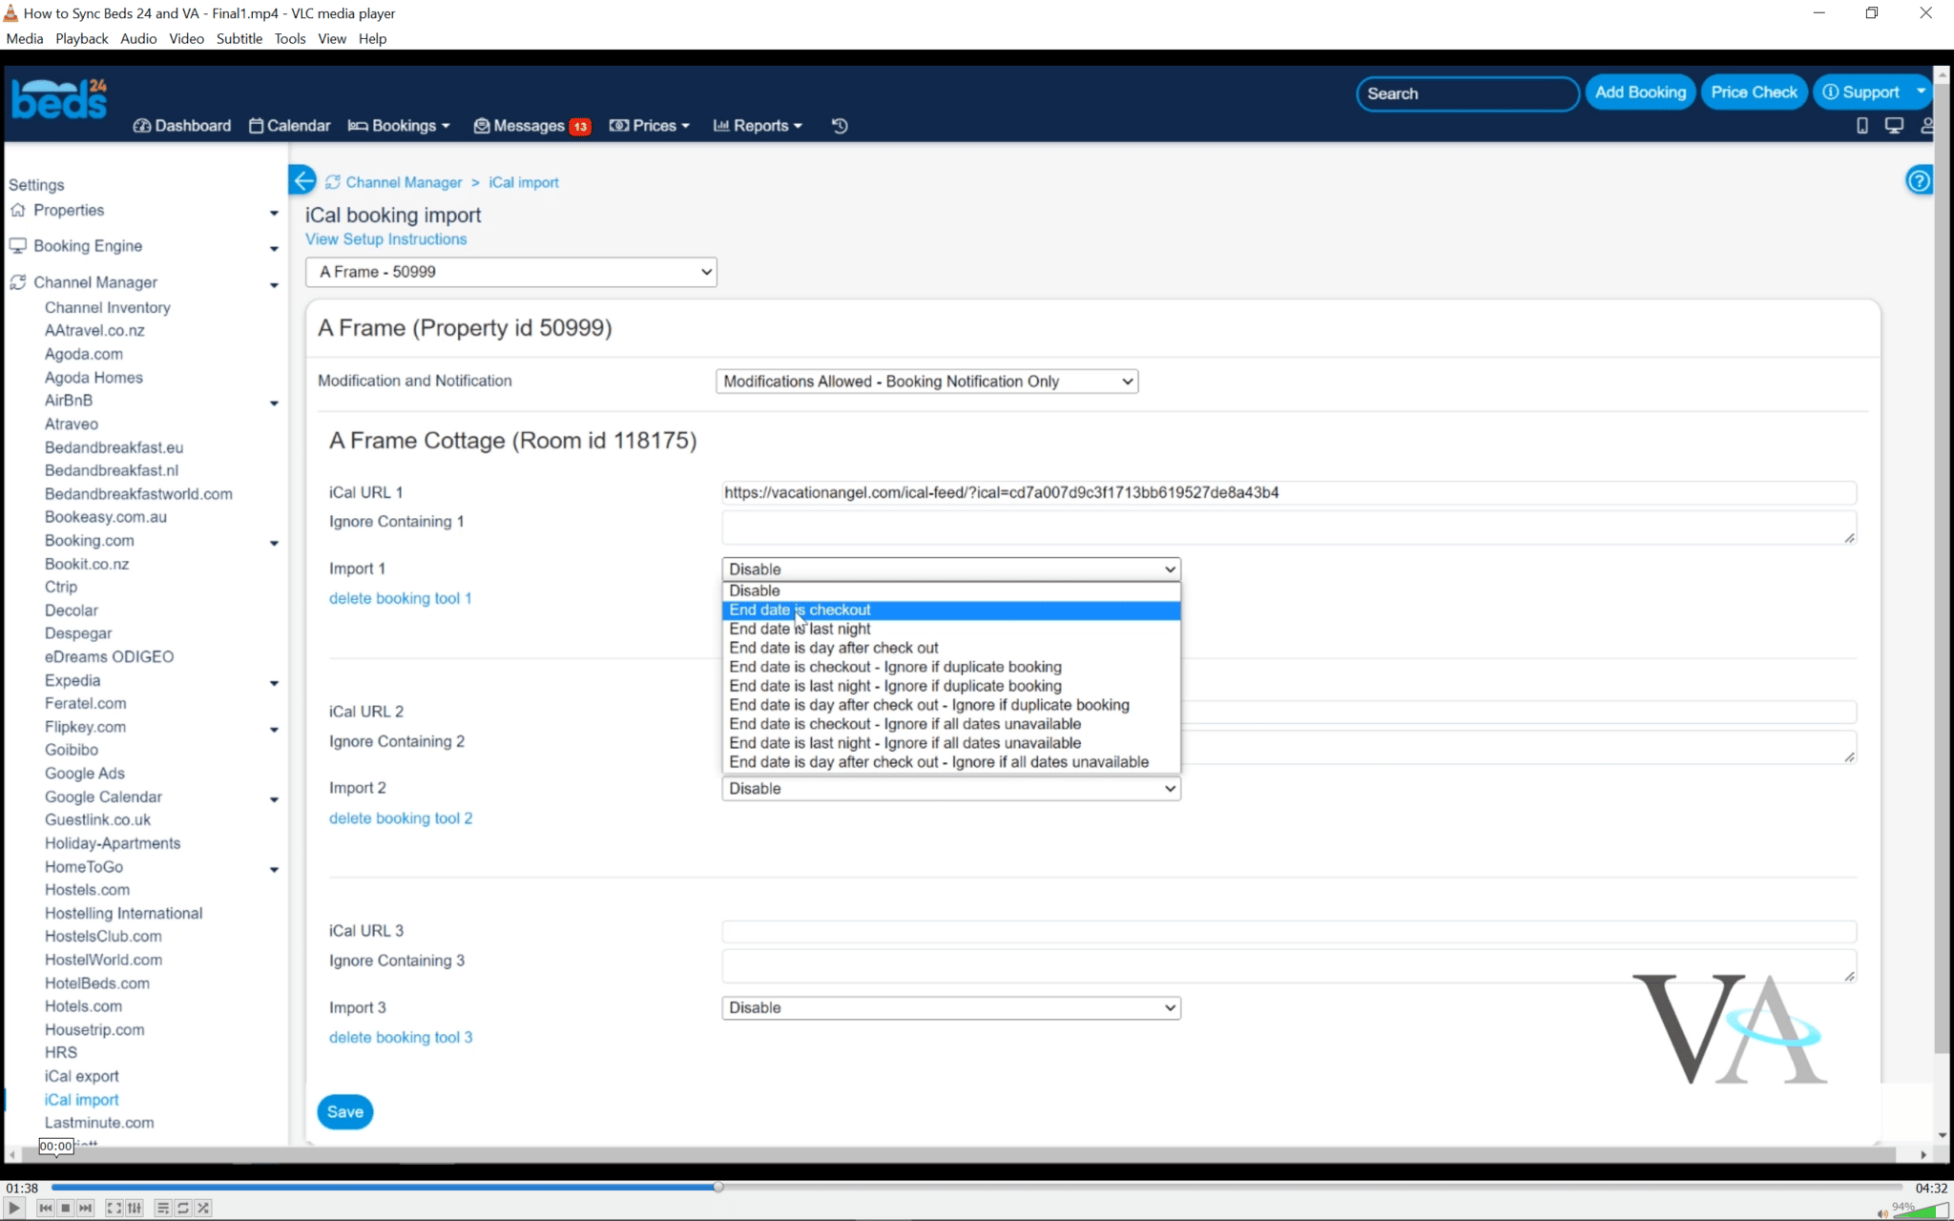This screenshot has height=1221, width=1954.
Task: Open extended settings equalizer button
Action: tap(135, 1208)
